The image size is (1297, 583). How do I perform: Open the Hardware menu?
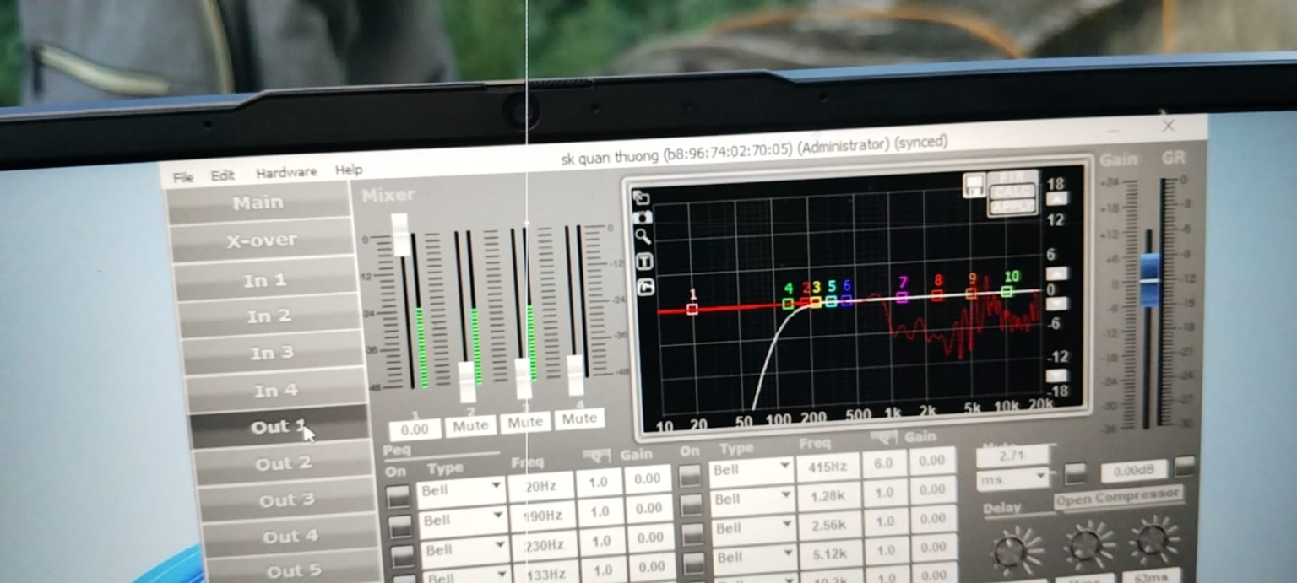pos(286,172)
